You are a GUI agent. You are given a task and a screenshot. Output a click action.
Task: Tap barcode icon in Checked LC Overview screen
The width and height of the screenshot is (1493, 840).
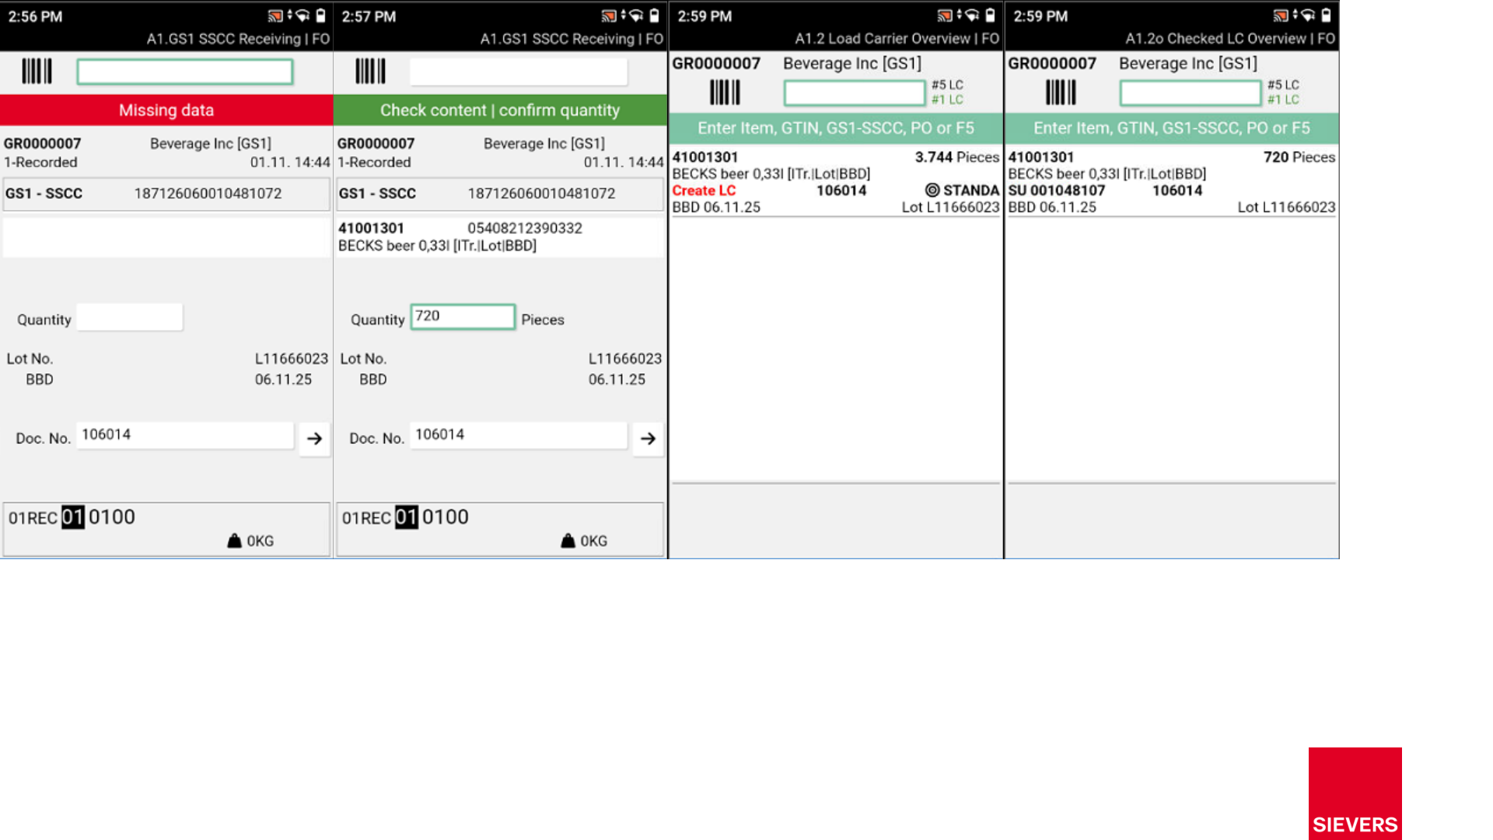click(1061, 93)
